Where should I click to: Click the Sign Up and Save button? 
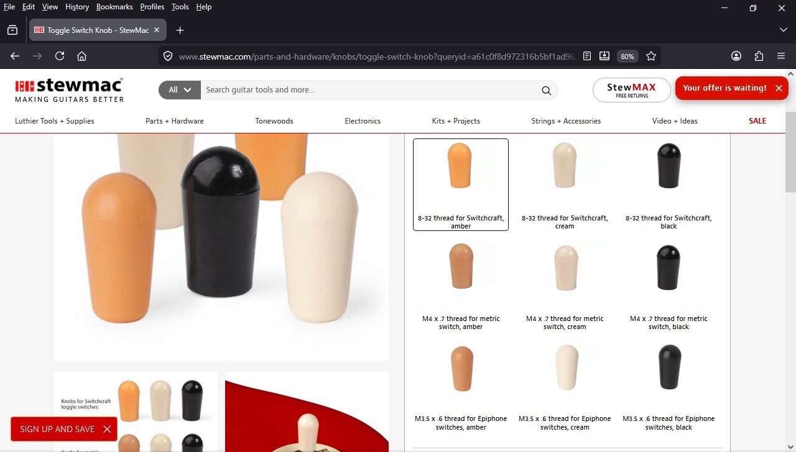click(57, 429)
